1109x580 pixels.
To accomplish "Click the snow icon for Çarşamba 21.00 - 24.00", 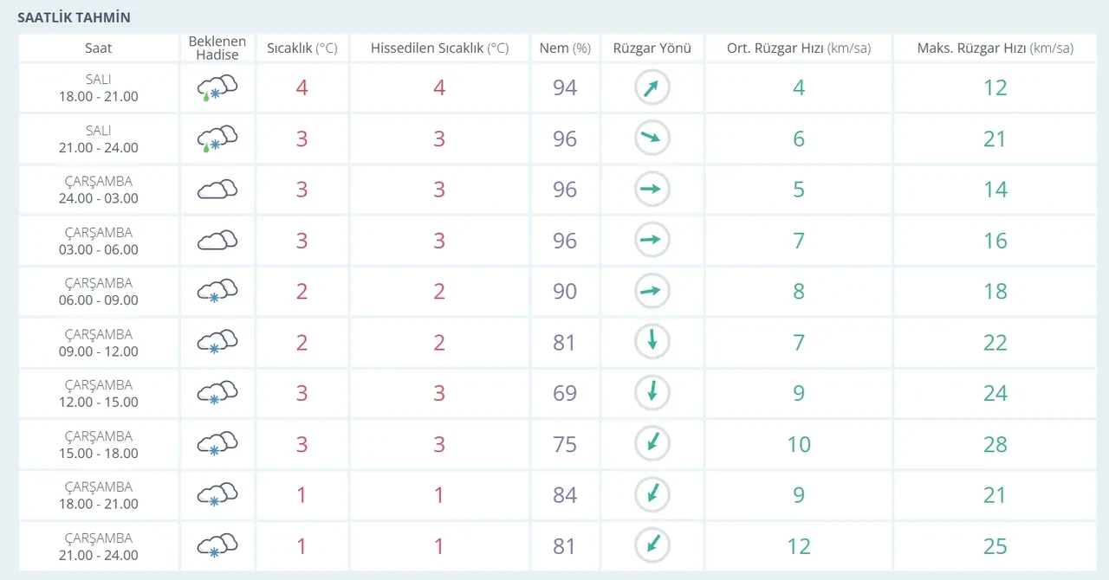I will 217,546.
